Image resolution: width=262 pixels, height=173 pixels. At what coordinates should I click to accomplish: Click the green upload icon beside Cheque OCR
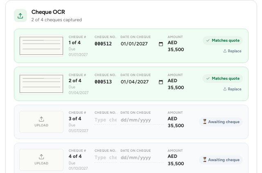pos(20,16)
